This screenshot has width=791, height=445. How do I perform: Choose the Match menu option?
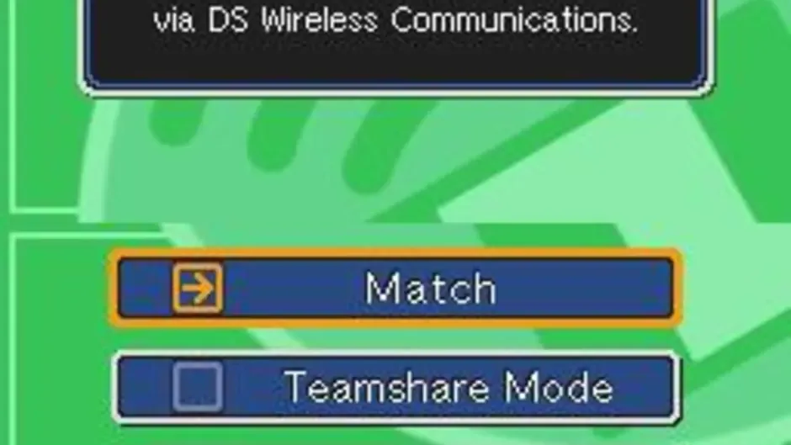pos(395,288)
